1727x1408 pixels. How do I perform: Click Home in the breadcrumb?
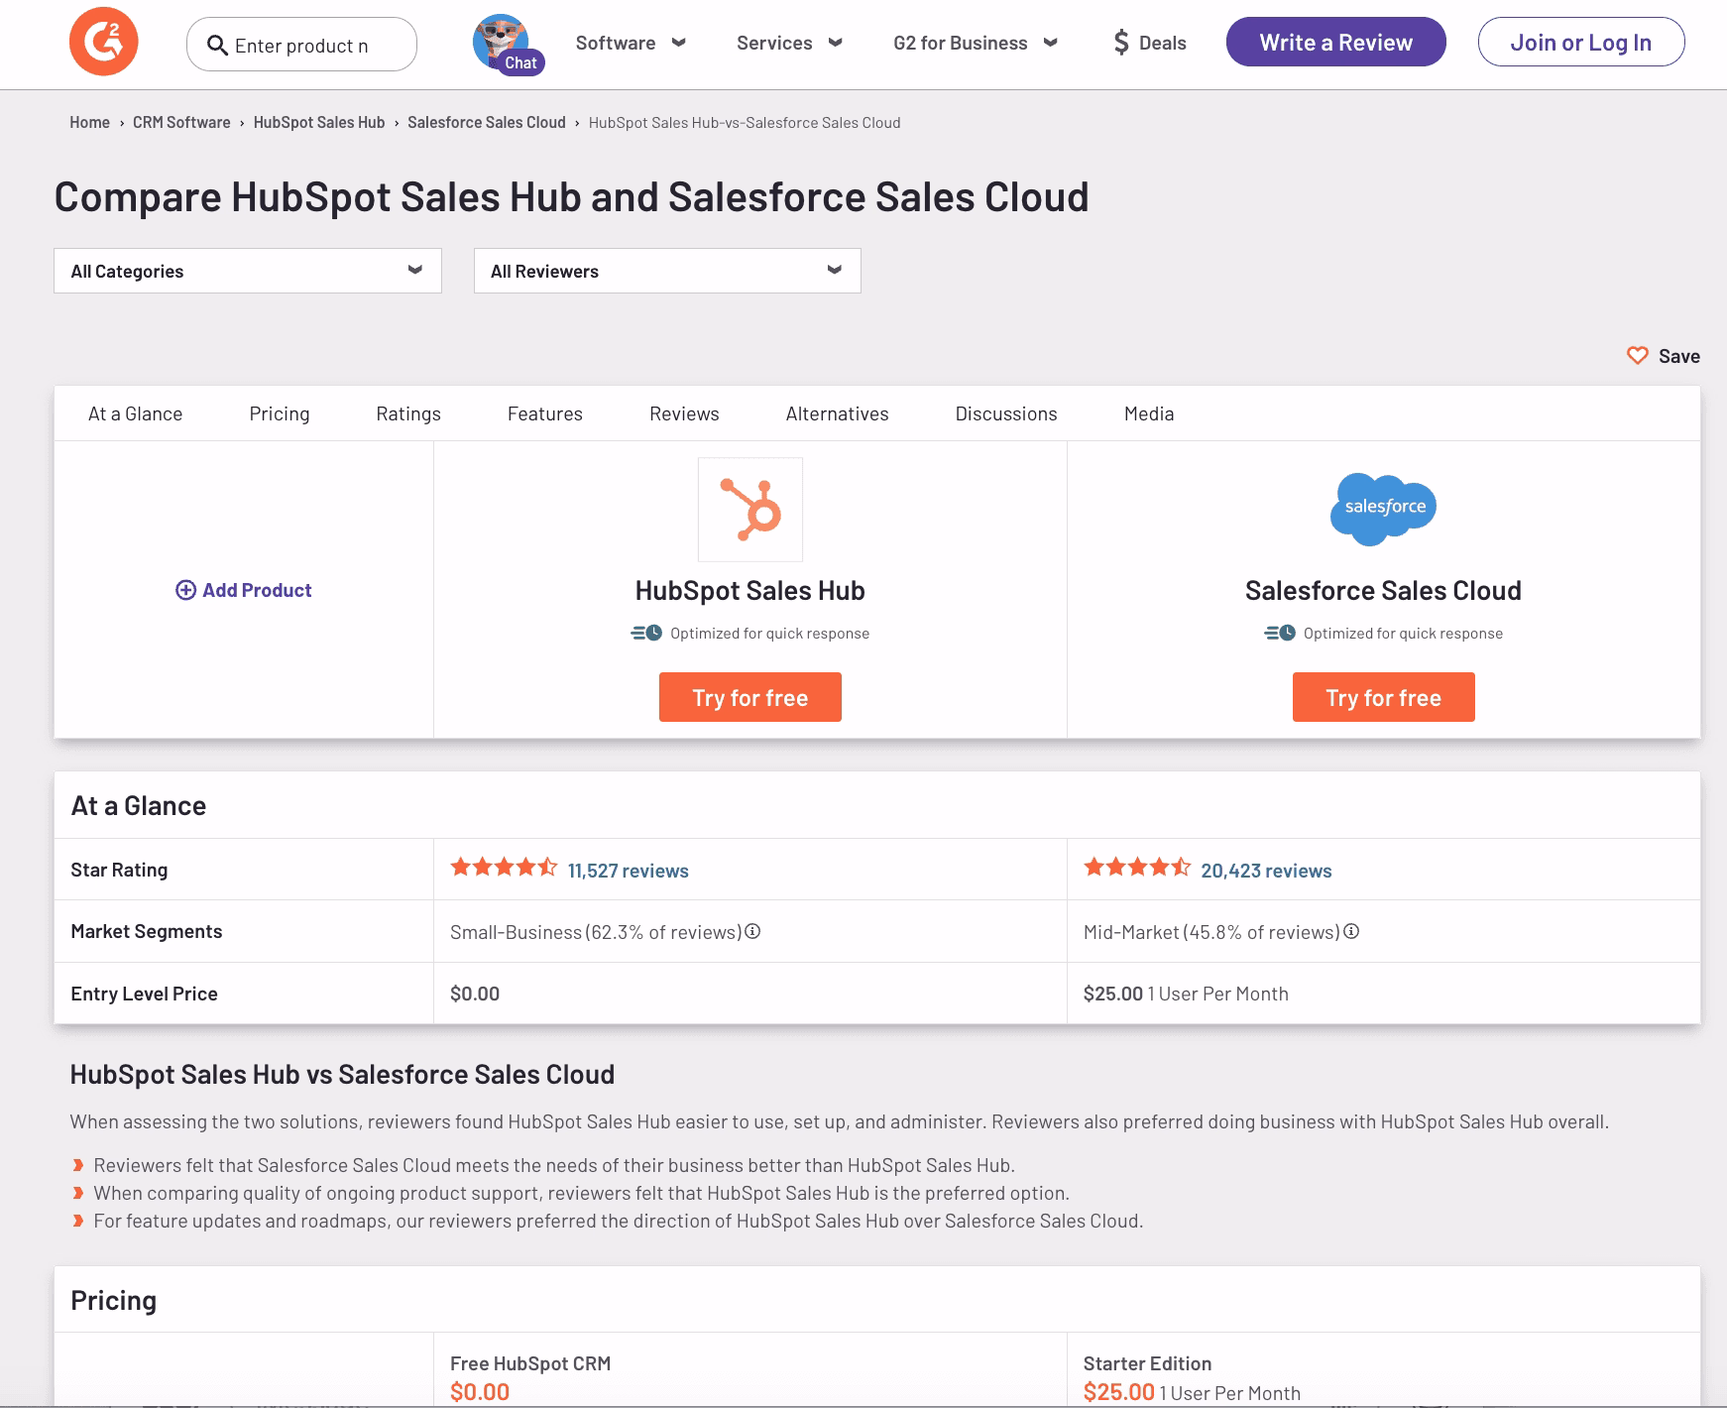[89, 122]
